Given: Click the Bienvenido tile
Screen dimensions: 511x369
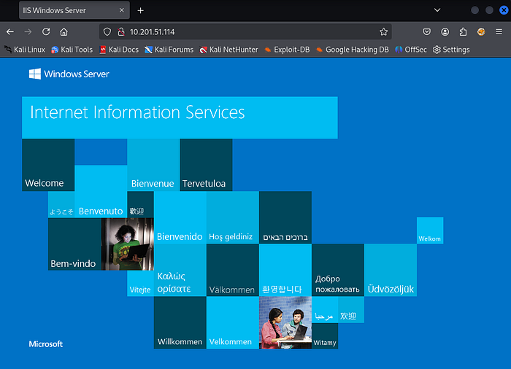Looking at the screenshot, I should click(x=180, y=217).
